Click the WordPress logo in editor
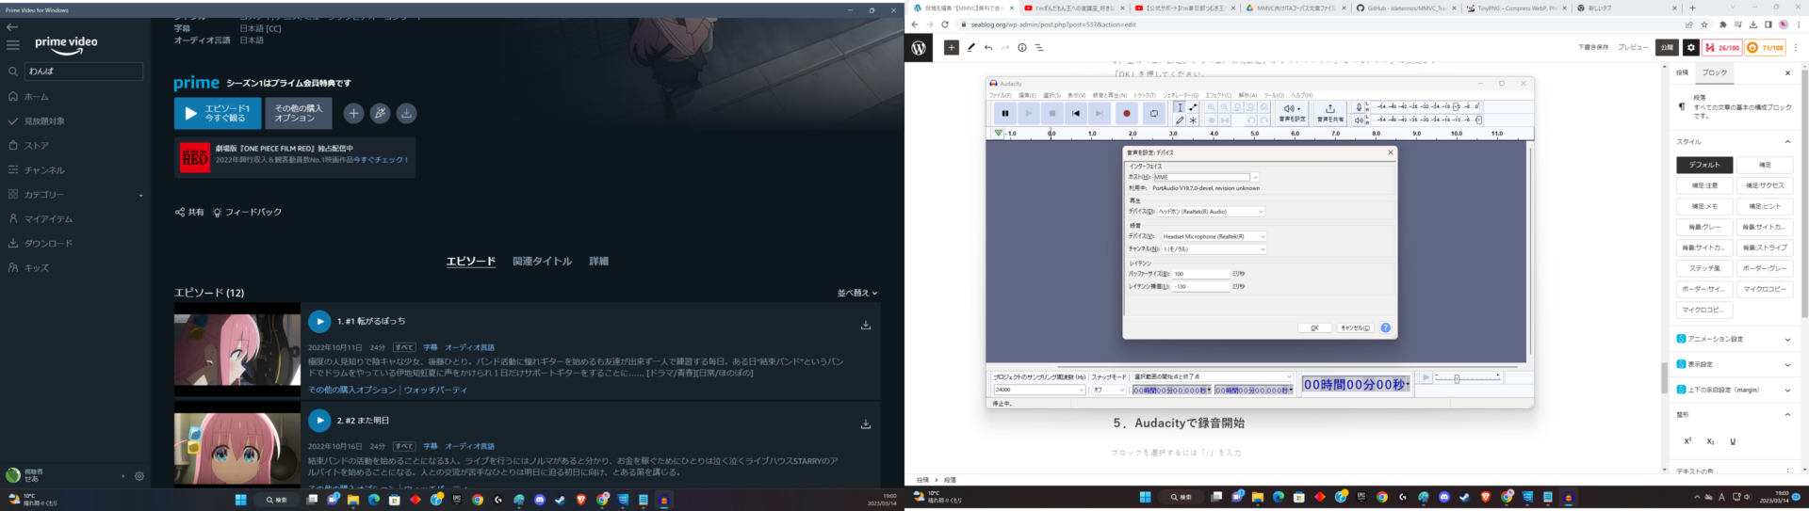Screen dimensions: 1809x511 point(919,47)
